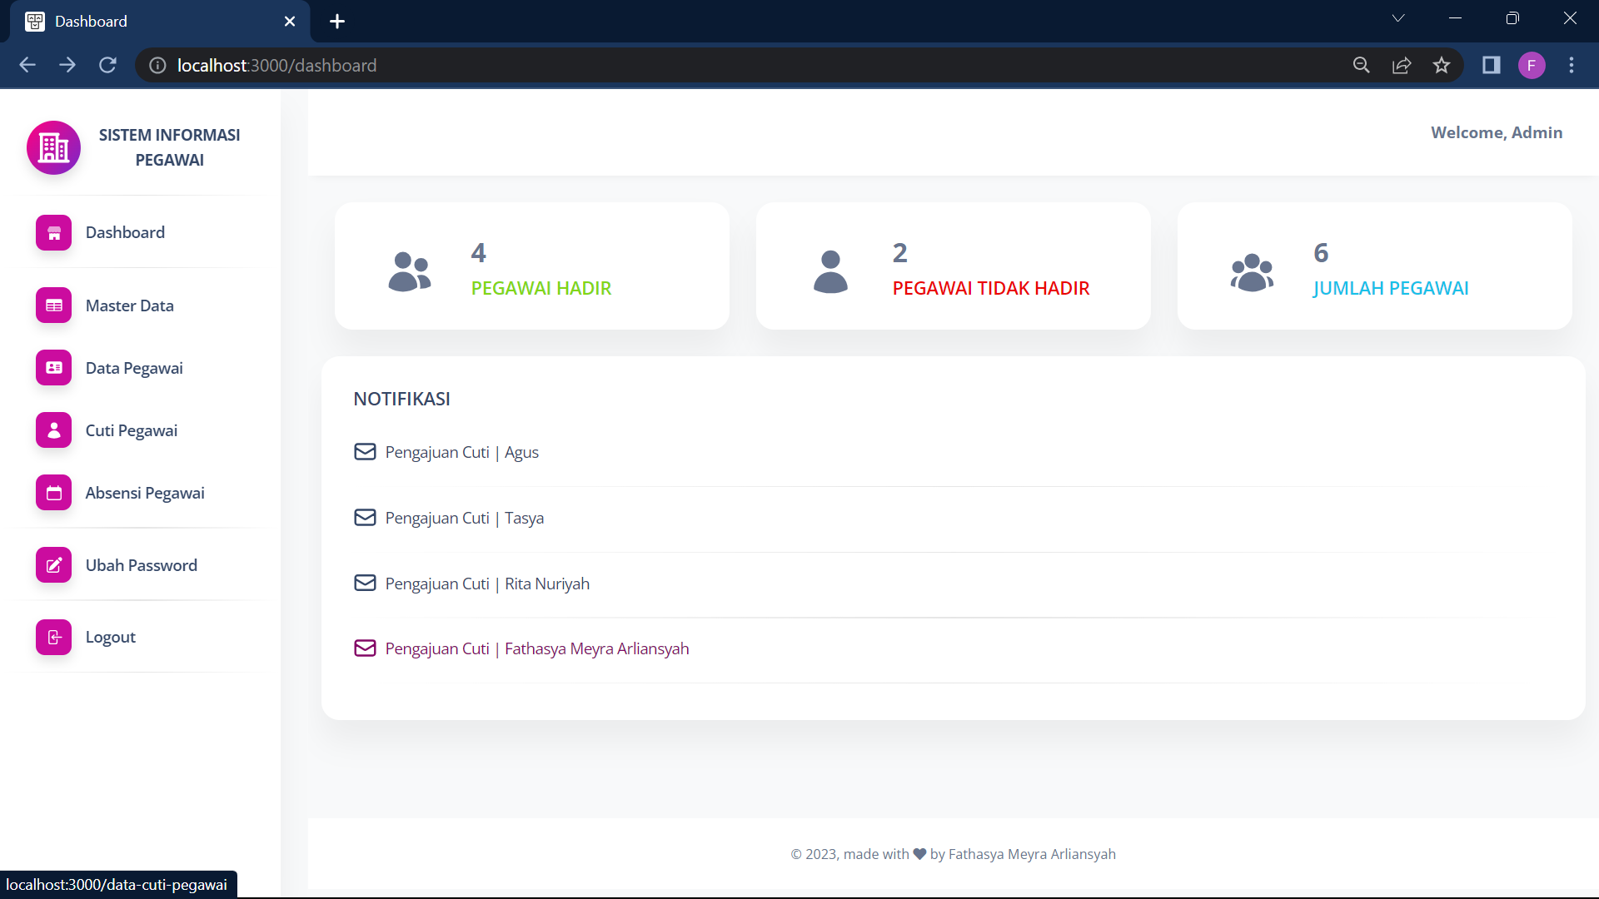Select the Dashboard browser tab
The width and height of the screenshot is (1599, 899).
pos(160,22)
